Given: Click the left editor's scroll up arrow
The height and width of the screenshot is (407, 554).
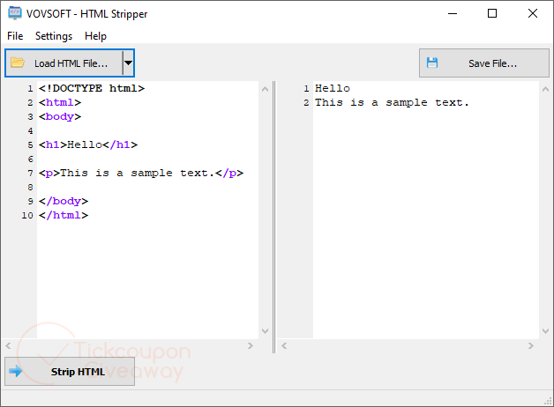Looking at the screenshot, I should pos(265,89).
